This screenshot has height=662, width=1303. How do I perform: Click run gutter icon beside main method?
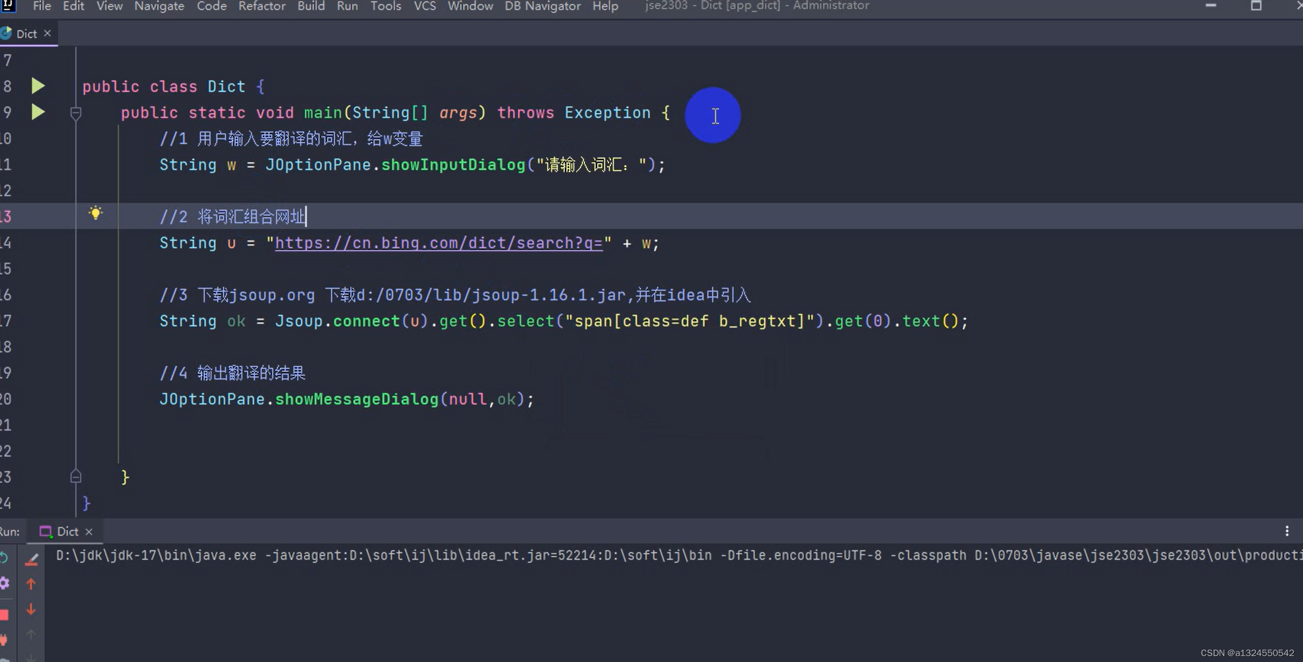(x=37, y=112)
